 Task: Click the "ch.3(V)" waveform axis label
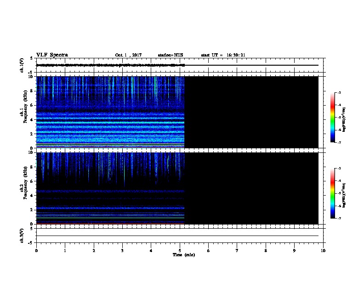[22, 236]
